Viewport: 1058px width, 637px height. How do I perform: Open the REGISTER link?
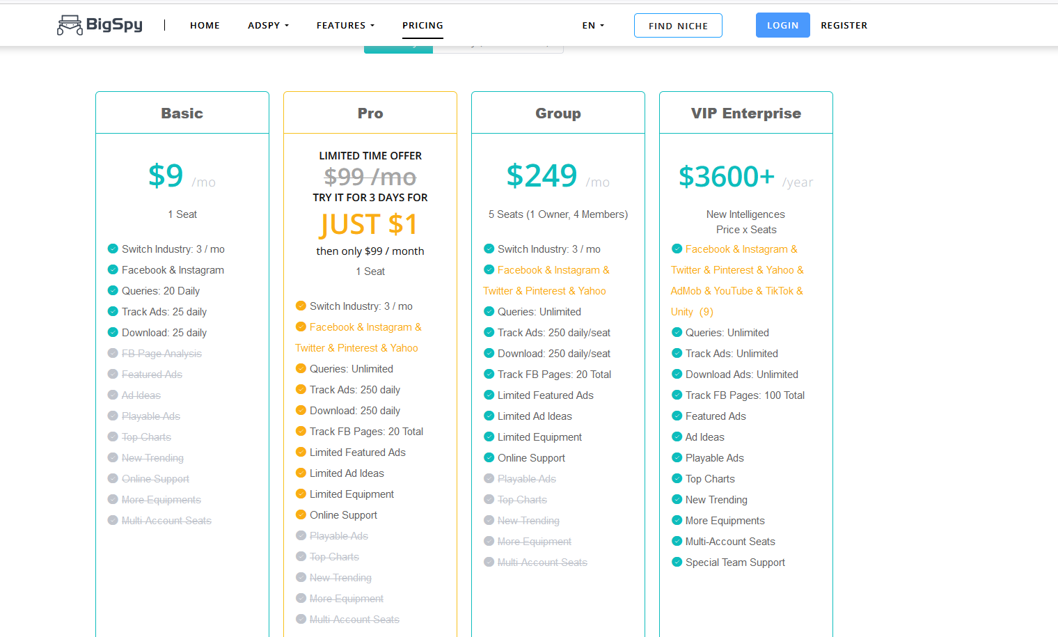tap(844, 25)
